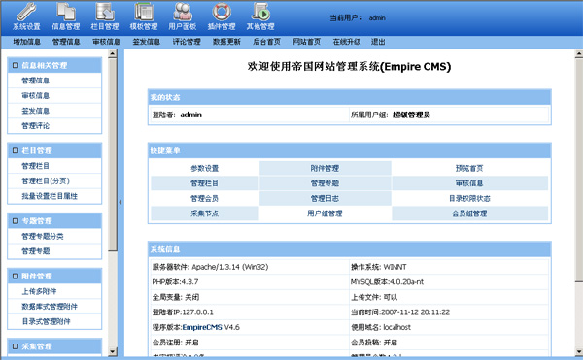Click main content scrollbar up arrow
The height and width of the screenshot is (360, 583).
point(579,53)
